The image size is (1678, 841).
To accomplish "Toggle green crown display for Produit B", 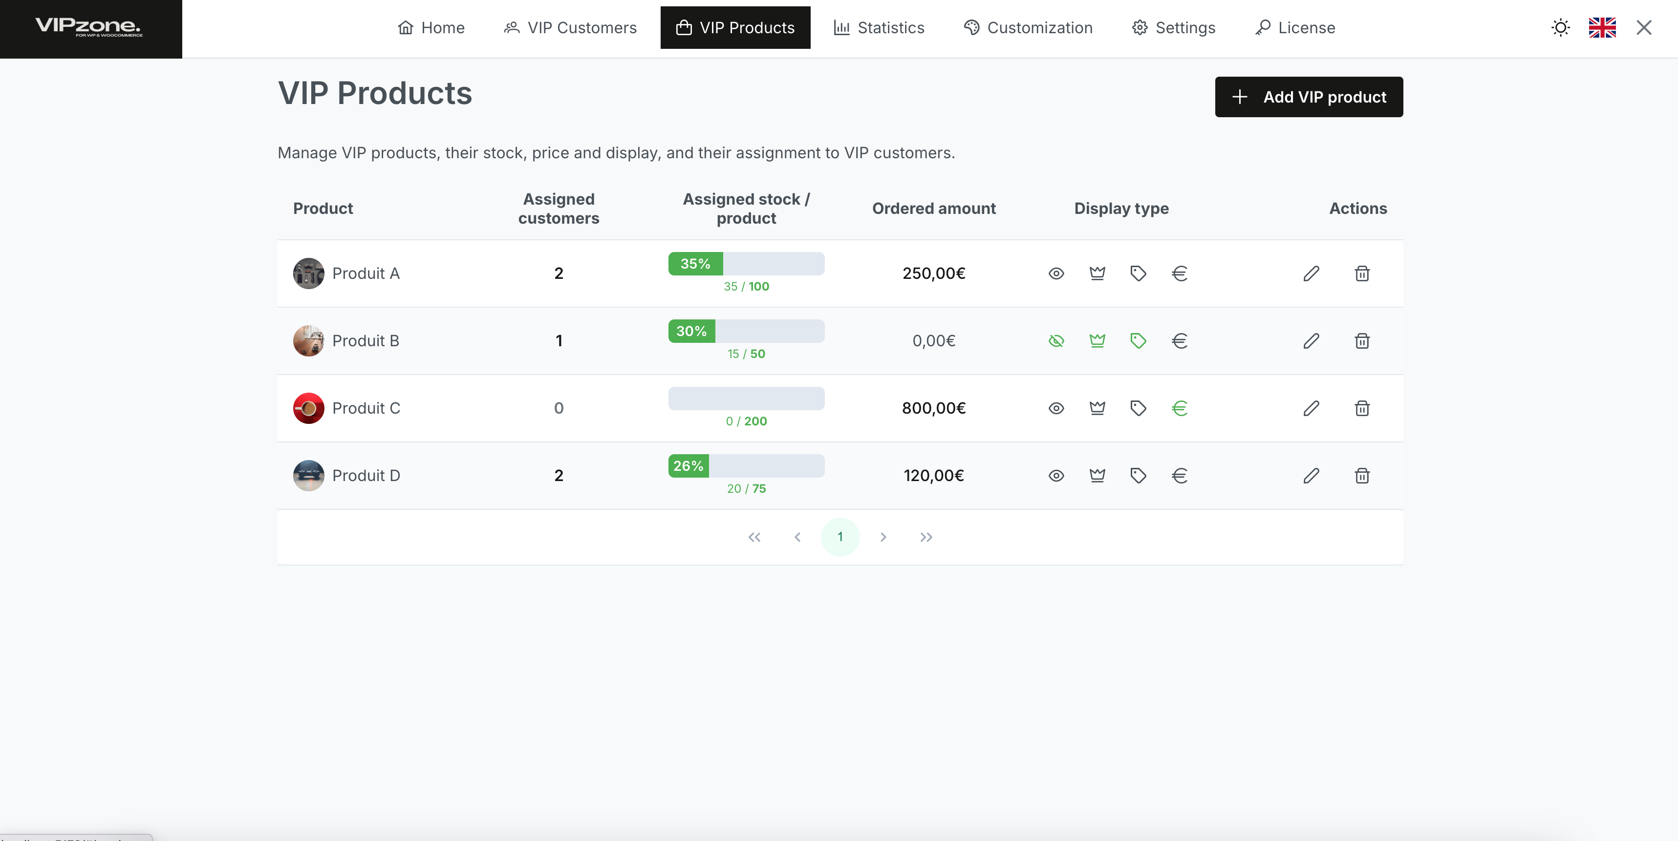I will 1097,341.
